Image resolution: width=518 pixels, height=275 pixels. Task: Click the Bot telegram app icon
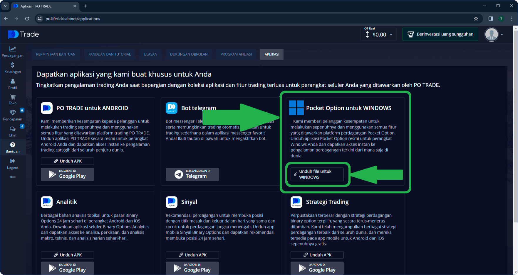tap(172, 108)
